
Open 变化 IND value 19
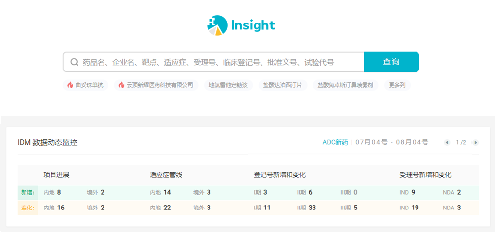(415, 208)
